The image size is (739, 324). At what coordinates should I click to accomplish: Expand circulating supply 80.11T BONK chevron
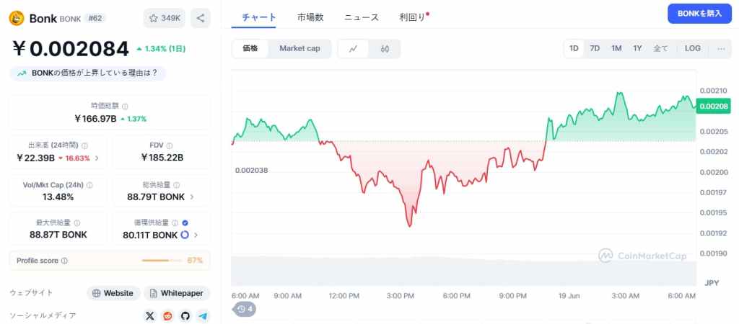(196, 235)
